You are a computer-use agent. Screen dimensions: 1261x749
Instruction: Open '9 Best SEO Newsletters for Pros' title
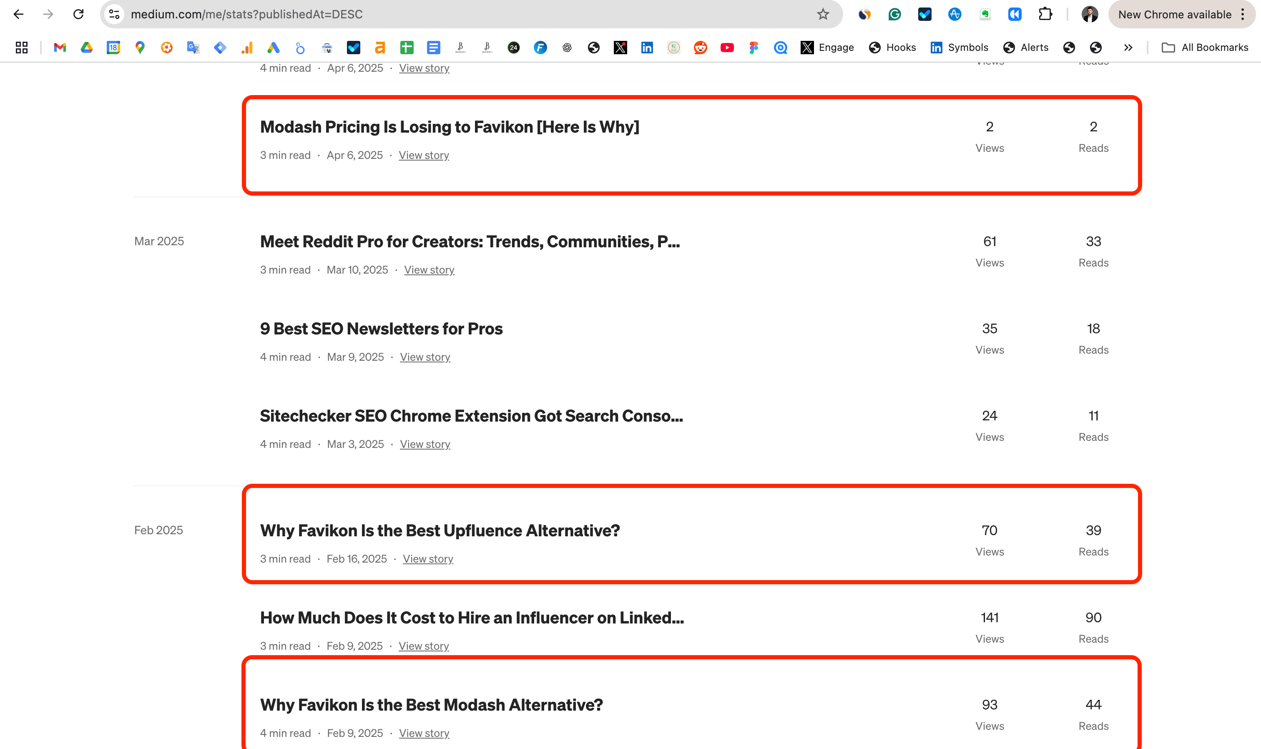point(382,329)
